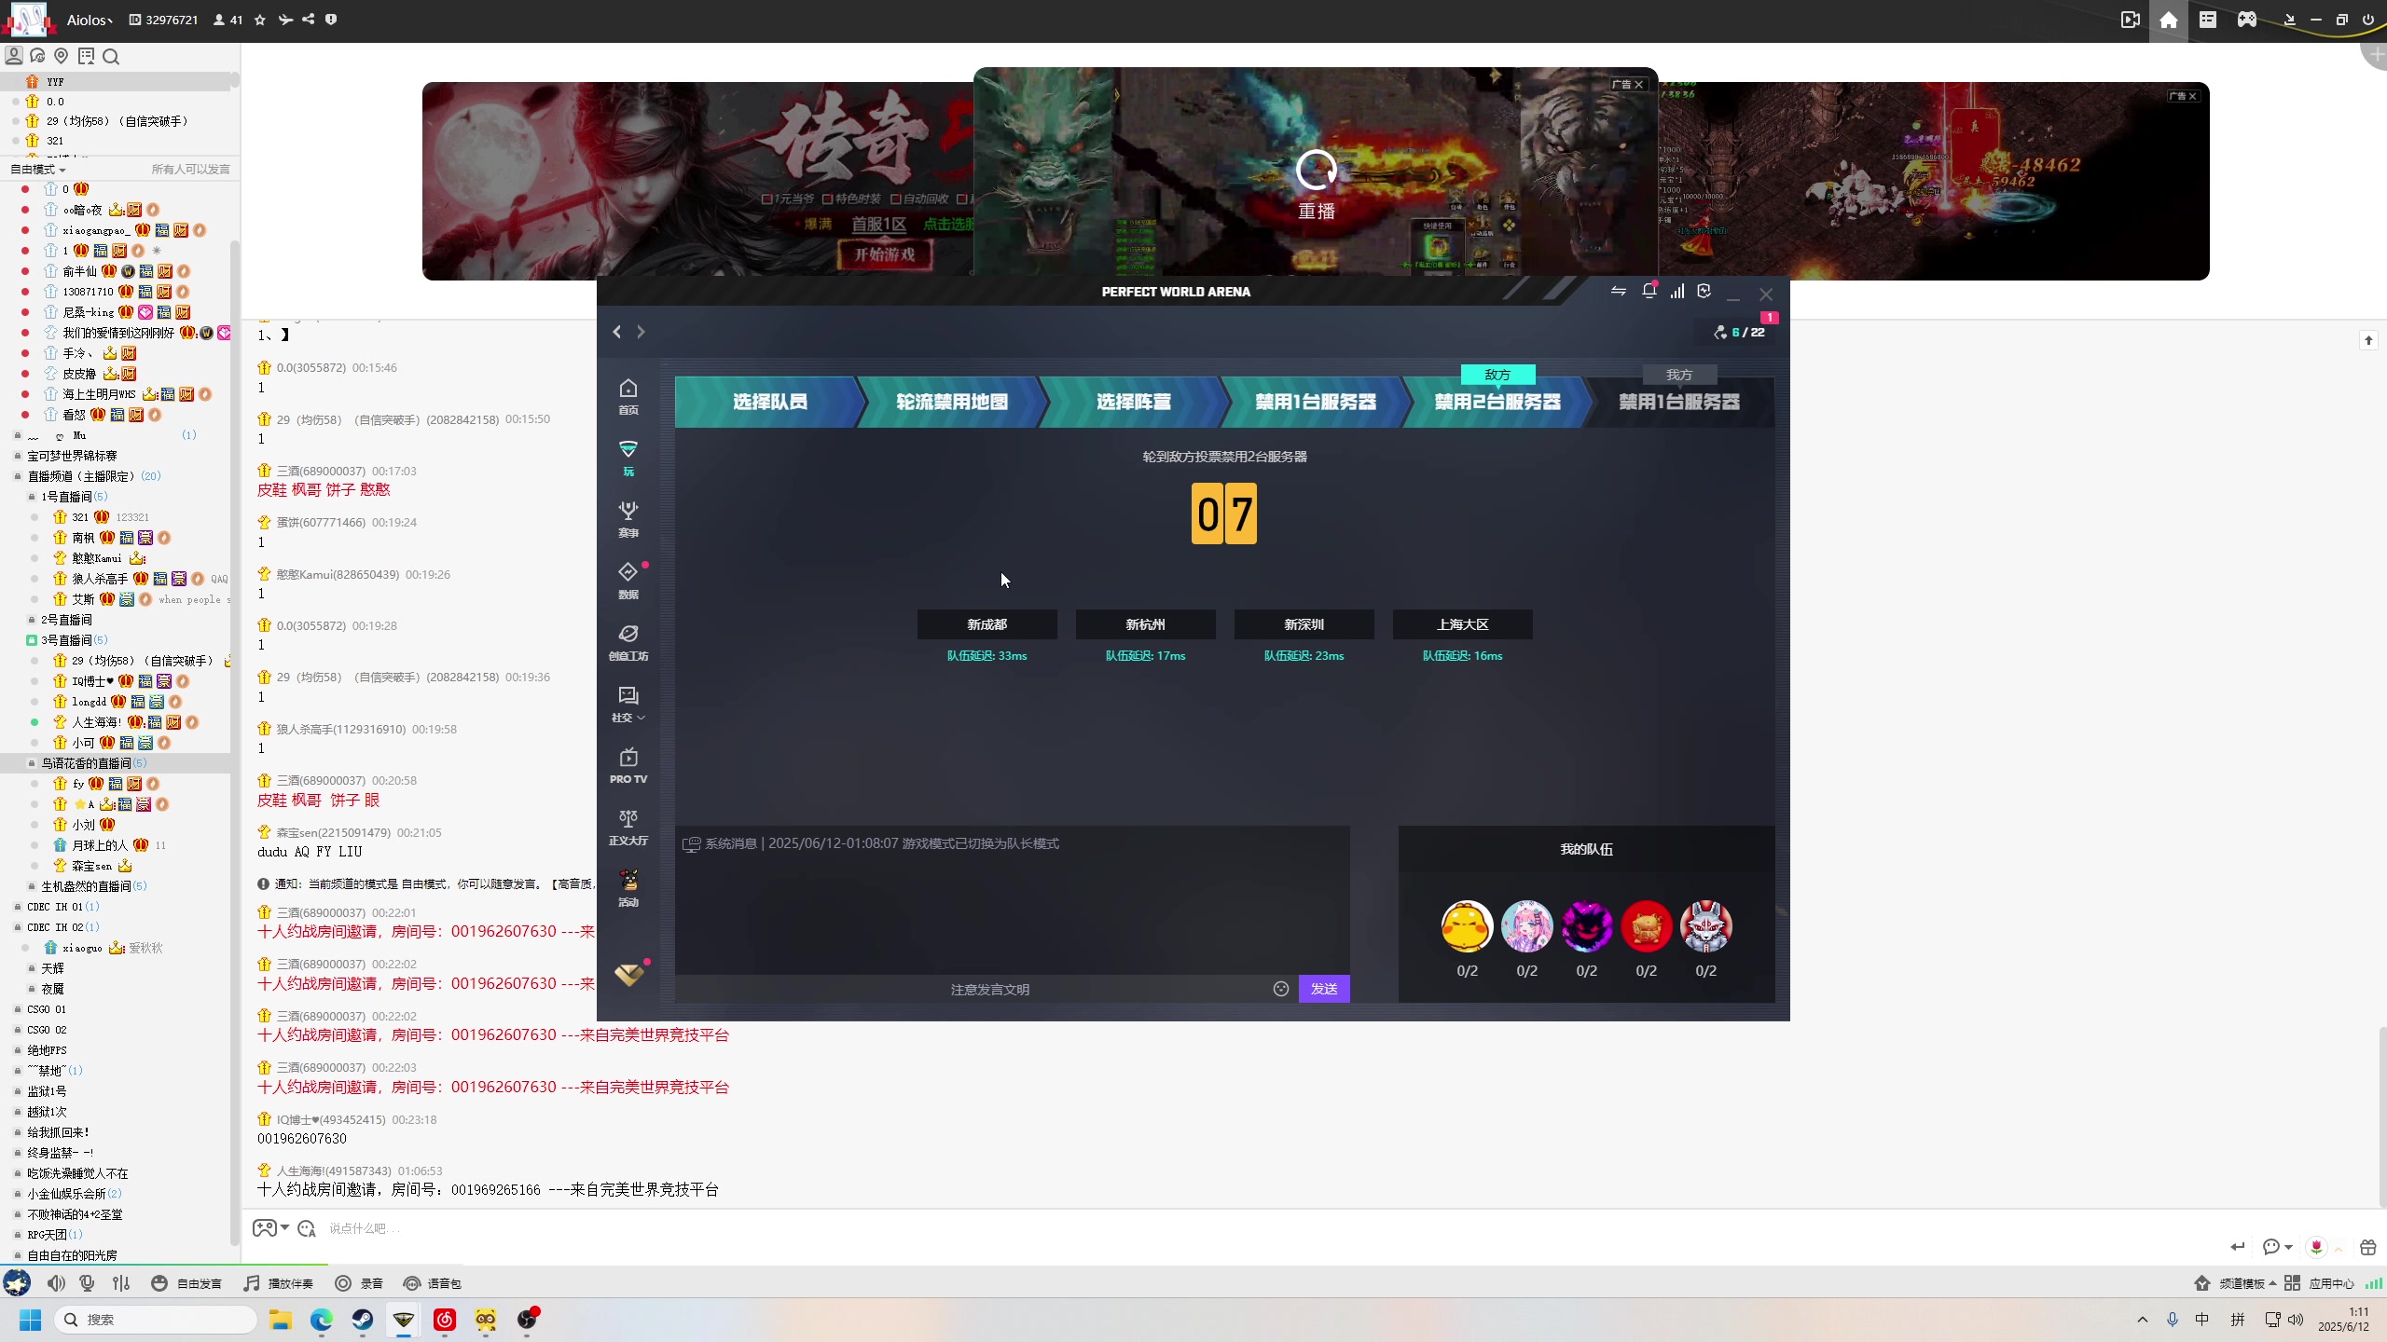Select the 选择阵营 step tab
This screenshot has height=1342, width=2387.
1134,402
